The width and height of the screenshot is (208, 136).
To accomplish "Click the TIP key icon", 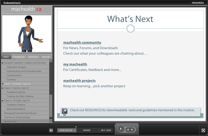I will [64, 111].
